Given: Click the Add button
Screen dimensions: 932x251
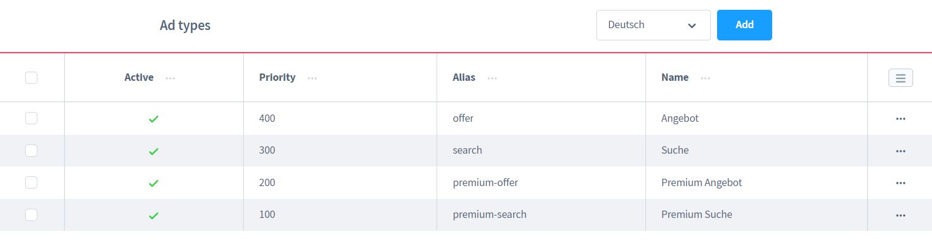Looking at the screenshot, I should 744,25.
